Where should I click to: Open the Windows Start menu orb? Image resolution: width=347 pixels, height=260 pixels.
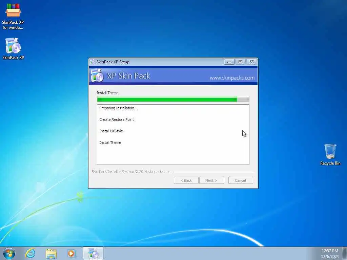click(9, 253)
